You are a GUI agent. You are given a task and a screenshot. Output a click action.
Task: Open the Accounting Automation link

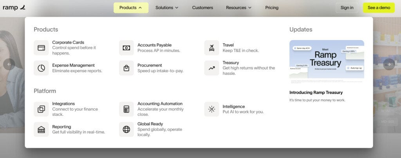pos(160,104)
